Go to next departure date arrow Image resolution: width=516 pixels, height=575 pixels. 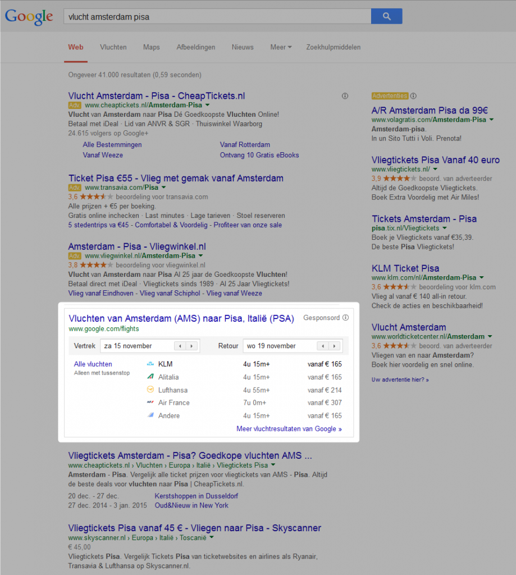191,346
